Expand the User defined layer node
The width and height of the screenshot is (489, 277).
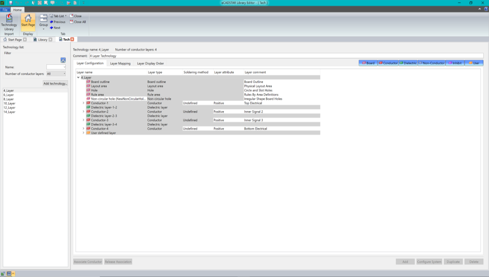click(84, 133)
